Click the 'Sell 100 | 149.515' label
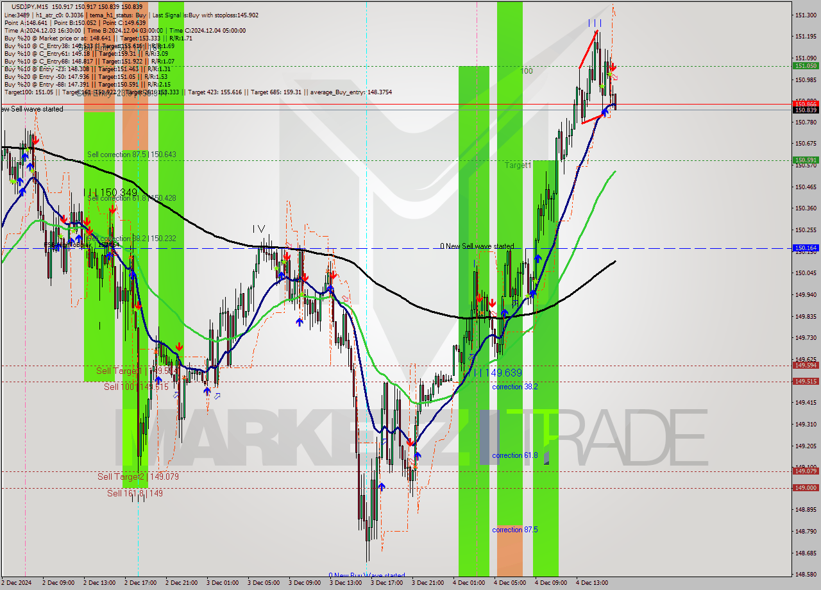The height and width of the screenshot is (590, 821). (x=136, y=387)
